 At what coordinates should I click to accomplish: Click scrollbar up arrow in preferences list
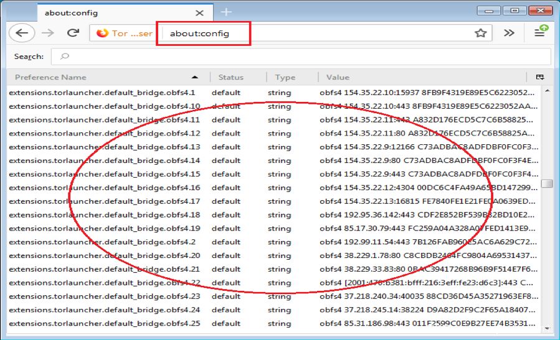547,91
